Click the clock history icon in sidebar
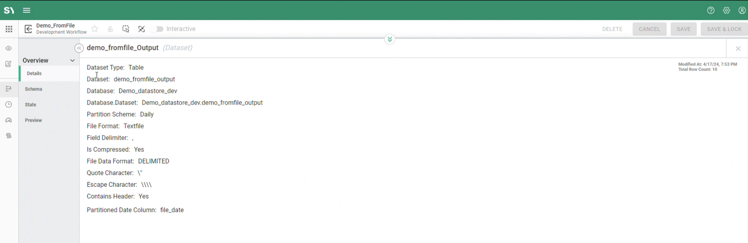The width and height of the screenshot is (748, 243). click(9, 105)
